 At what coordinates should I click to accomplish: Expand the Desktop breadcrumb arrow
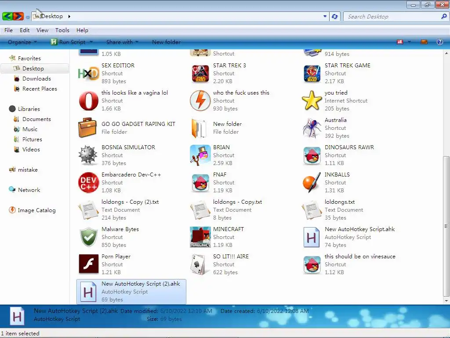[69, 16]
